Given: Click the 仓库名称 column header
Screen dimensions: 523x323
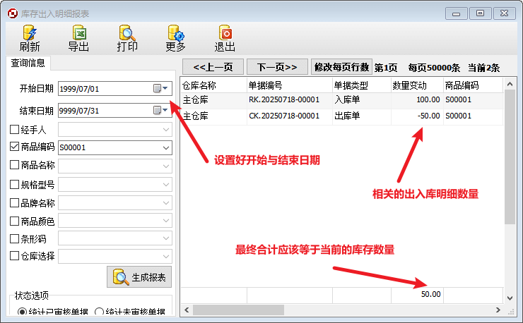Looking at the screenshot, I should 213,85.
